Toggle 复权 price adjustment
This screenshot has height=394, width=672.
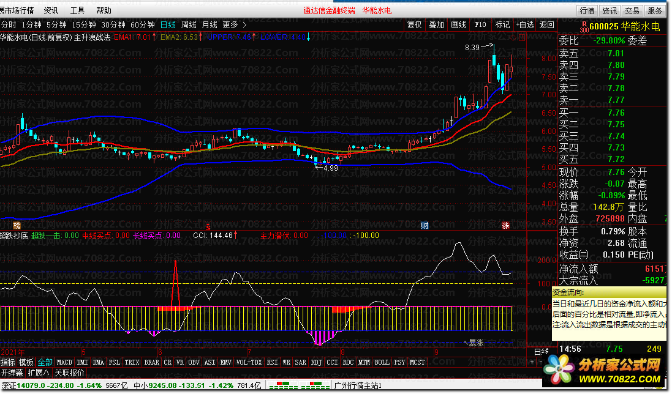415,25
